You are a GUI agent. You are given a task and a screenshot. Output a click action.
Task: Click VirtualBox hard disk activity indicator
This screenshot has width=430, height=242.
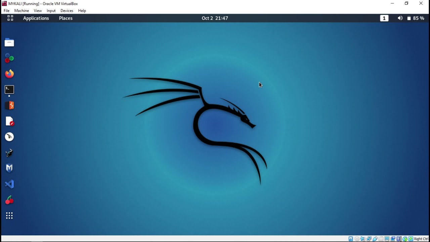pos(351,239)
